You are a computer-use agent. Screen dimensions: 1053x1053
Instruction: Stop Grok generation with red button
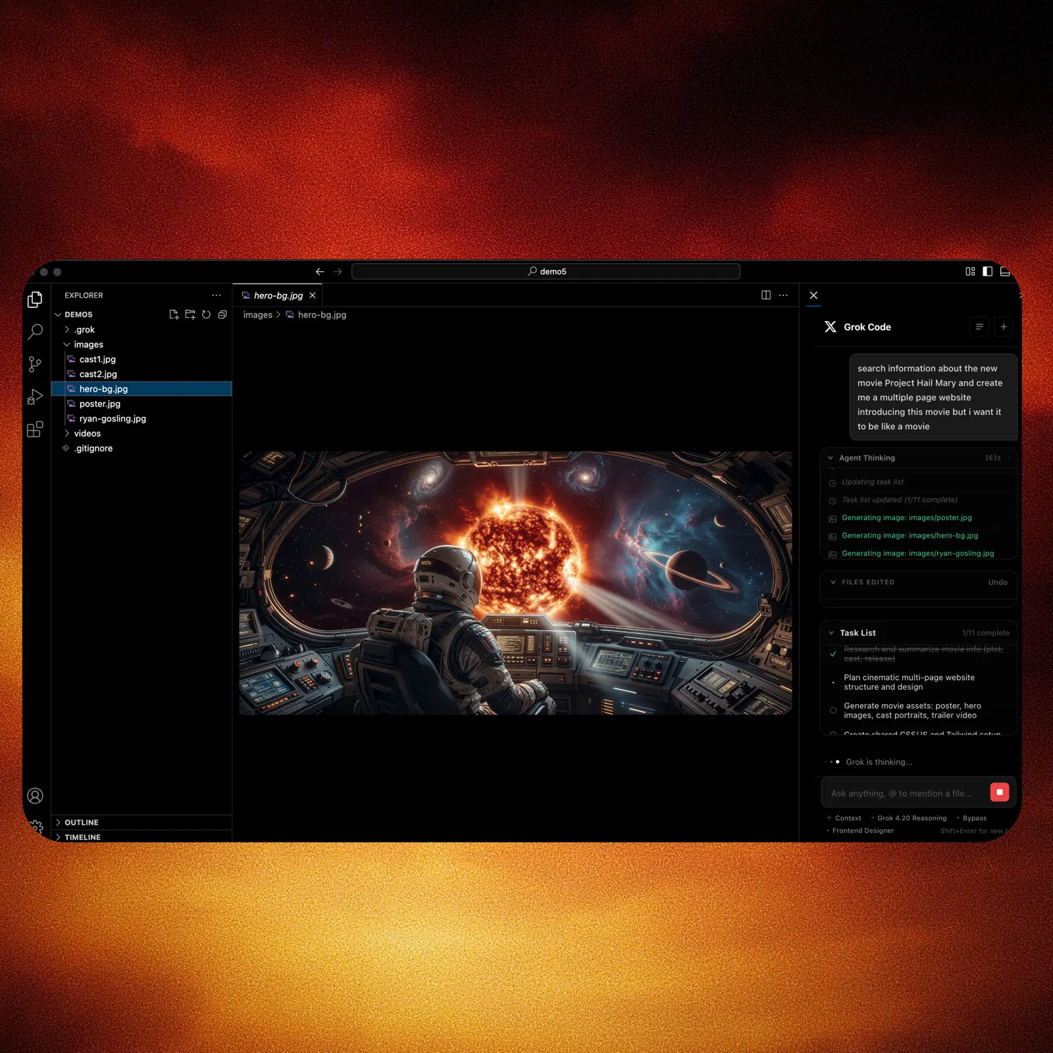[999, 792]
